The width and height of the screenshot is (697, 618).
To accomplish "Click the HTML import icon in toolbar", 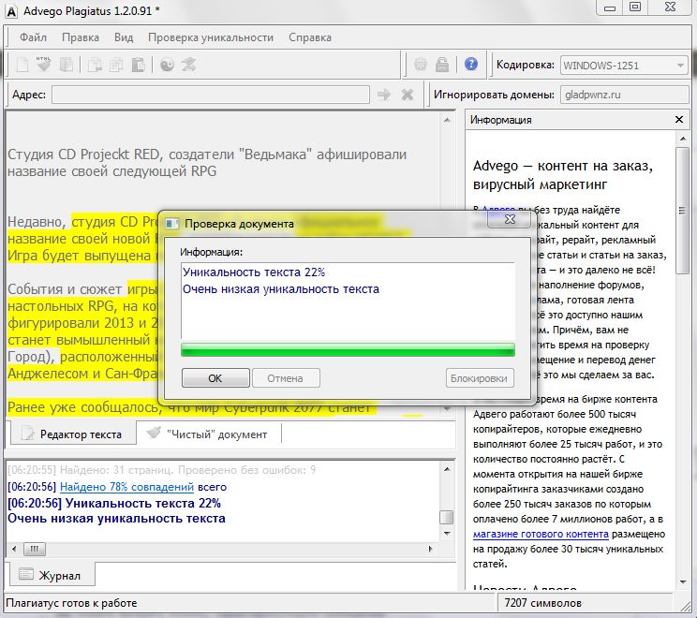I will (44, 65).
